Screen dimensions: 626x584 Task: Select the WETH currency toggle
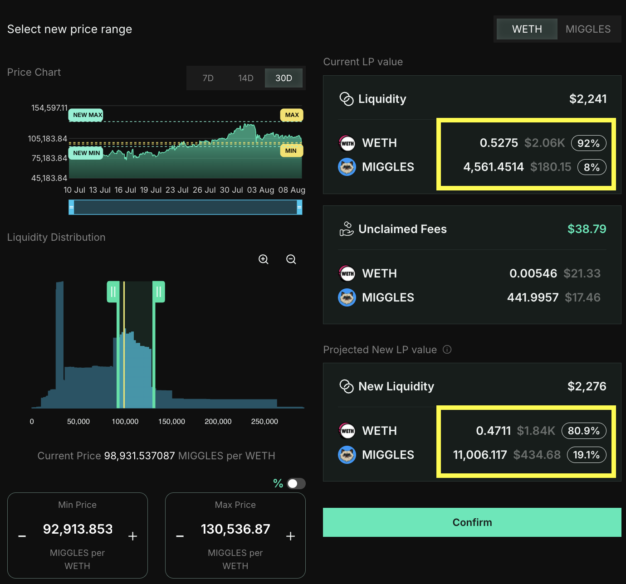(x=527, y=29)
